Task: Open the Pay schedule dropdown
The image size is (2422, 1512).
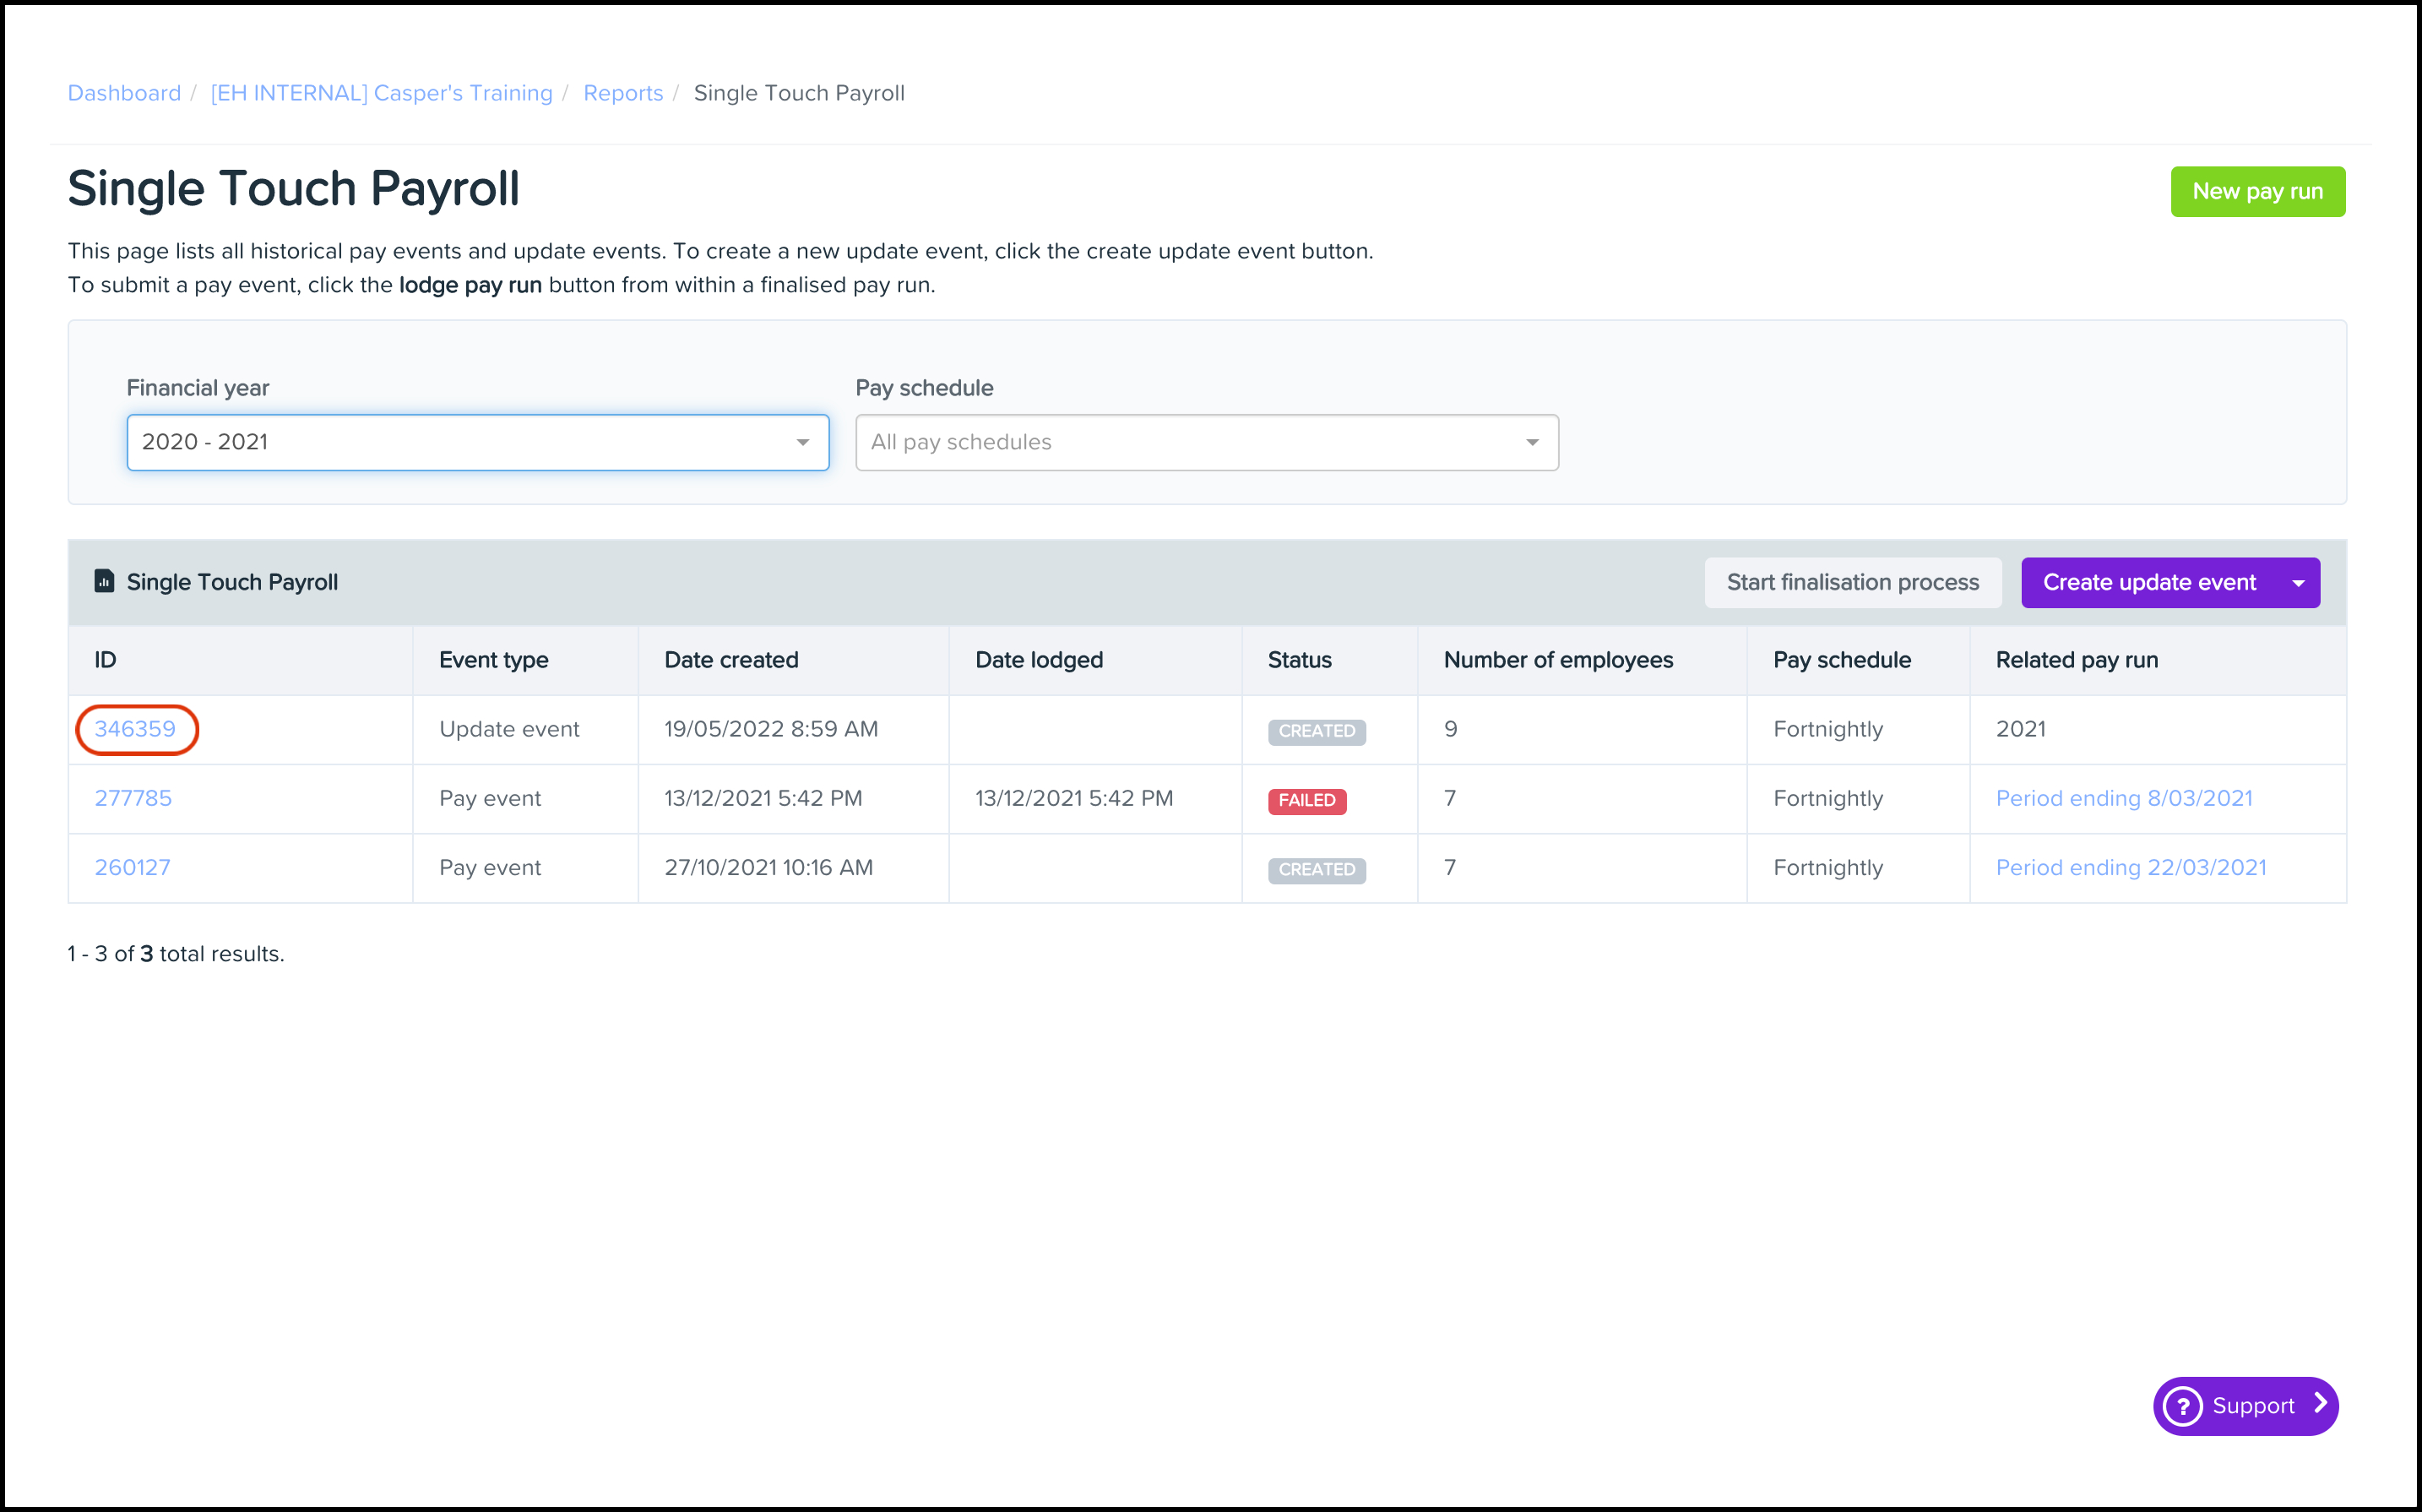Action: pyautogui.click(x=1205, y=442)
